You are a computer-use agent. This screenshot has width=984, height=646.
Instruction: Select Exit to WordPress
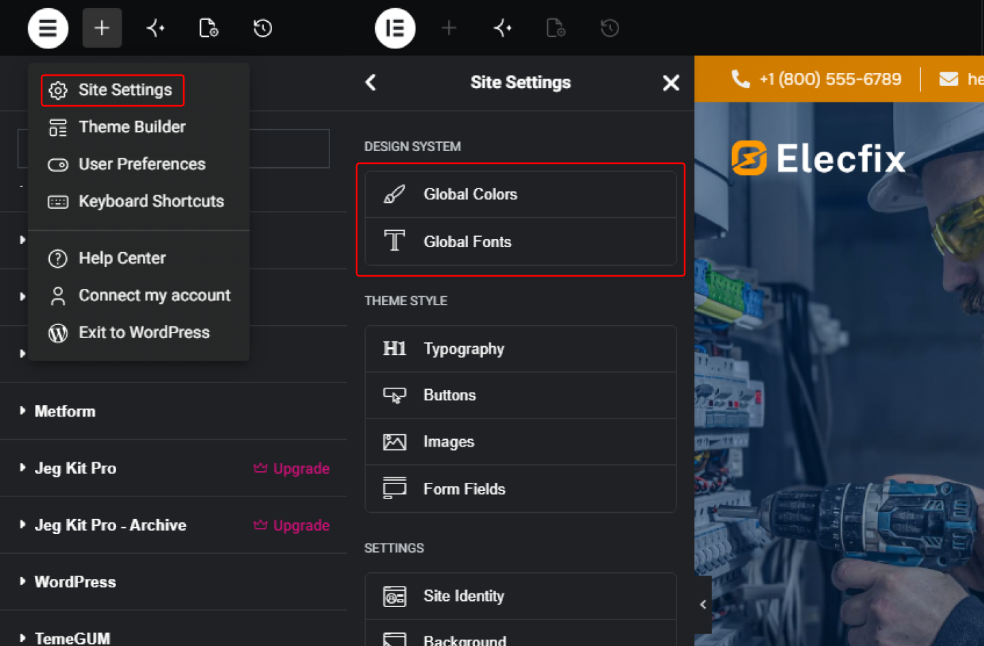[139, 333]
